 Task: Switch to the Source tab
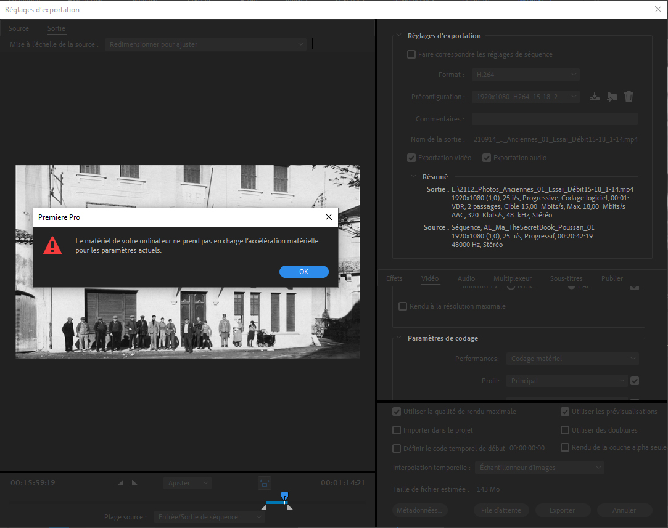[19, 28]
